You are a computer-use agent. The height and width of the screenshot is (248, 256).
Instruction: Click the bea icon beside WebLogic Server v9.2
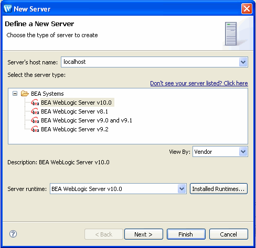coord(35,129)
